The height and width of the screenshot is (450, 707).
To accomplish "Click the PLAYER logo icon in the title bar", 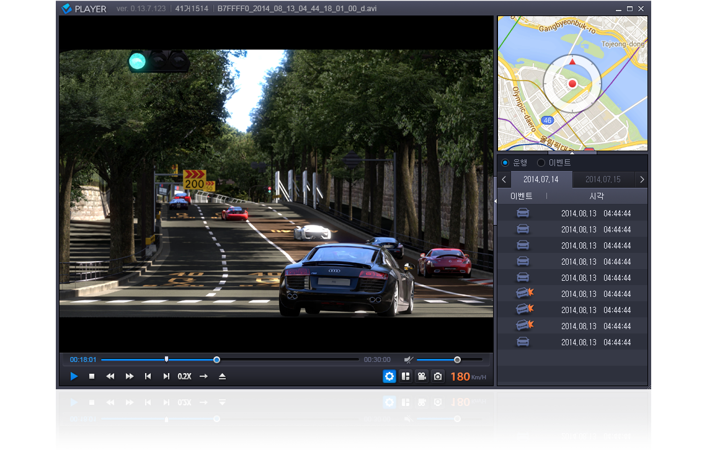I will click(x=67, y=9).
